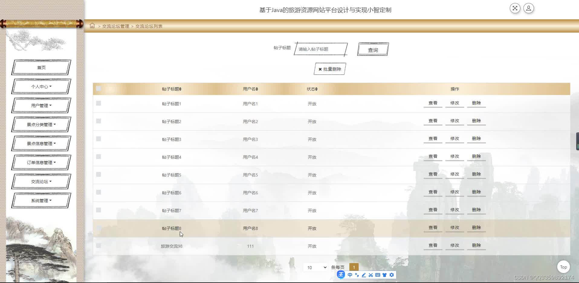Click page number 1 in pagination

tap(354, 267)
